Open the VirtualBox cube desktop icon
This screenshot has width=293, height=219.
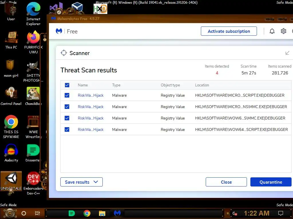pyautogui.click(x=77, y=8)
